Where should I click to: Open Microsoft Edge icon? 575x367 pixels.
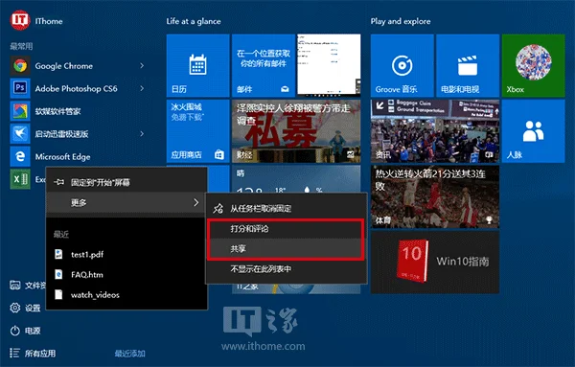[20, 156]
